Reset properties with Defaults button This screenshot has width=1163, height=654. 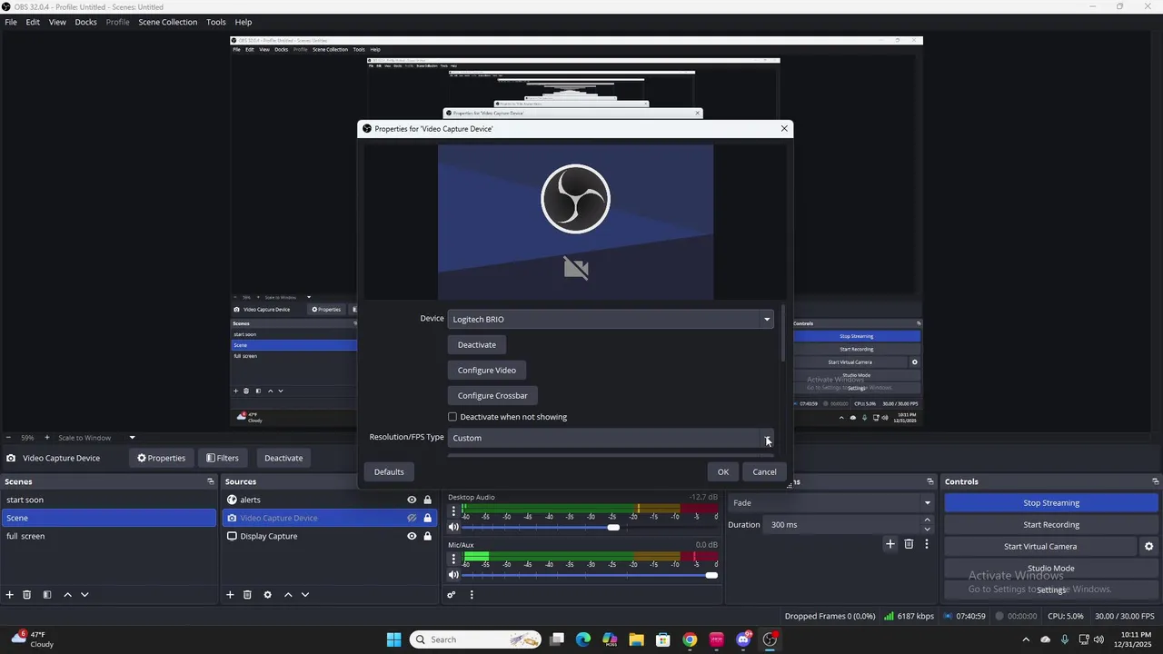point(389,471)
